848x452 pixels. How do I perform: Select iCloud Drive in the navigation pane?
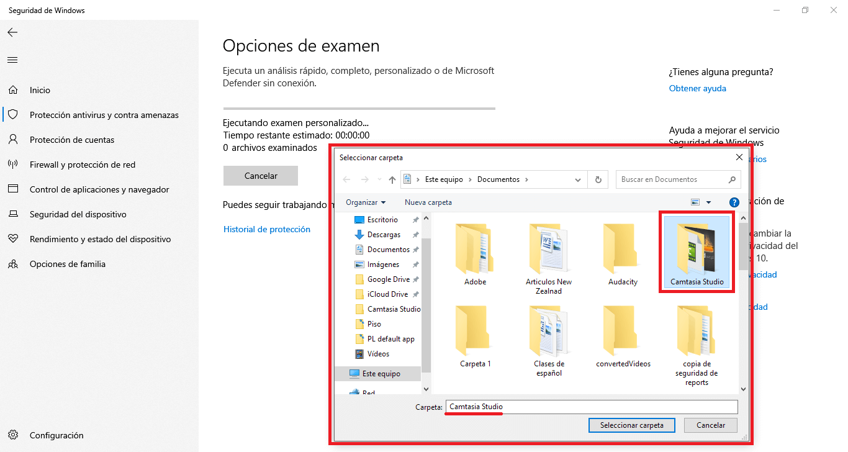pos(388,294)
